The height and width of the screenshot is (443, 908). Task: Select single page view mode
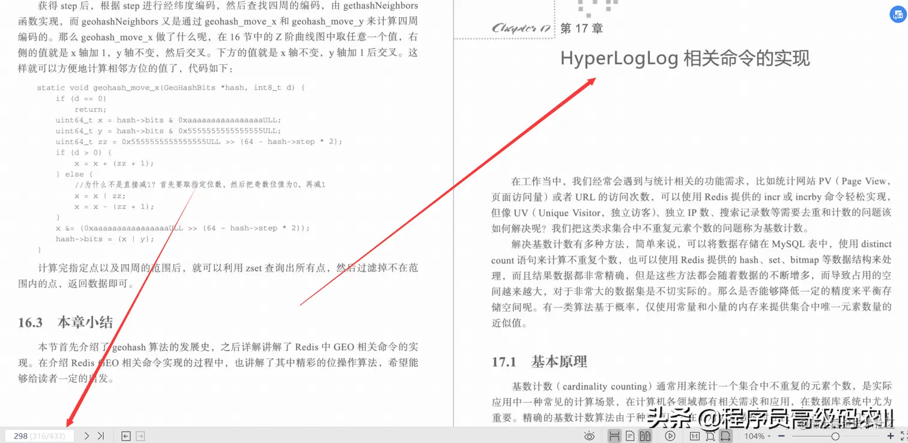tap(630, 436)
